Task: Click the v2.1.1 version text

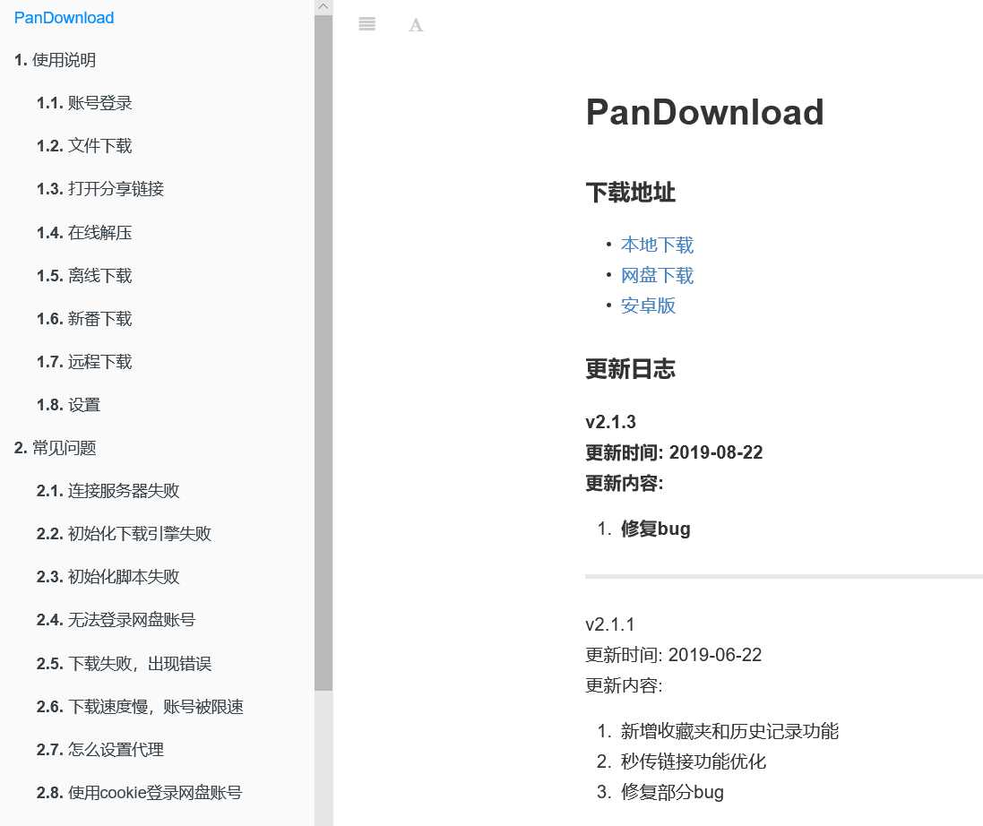Action: (x=610, y=624)
